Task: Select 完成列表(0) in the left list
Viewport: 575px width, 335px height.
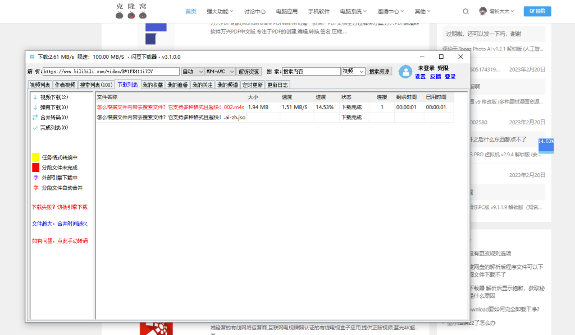Action: point(54,128)
